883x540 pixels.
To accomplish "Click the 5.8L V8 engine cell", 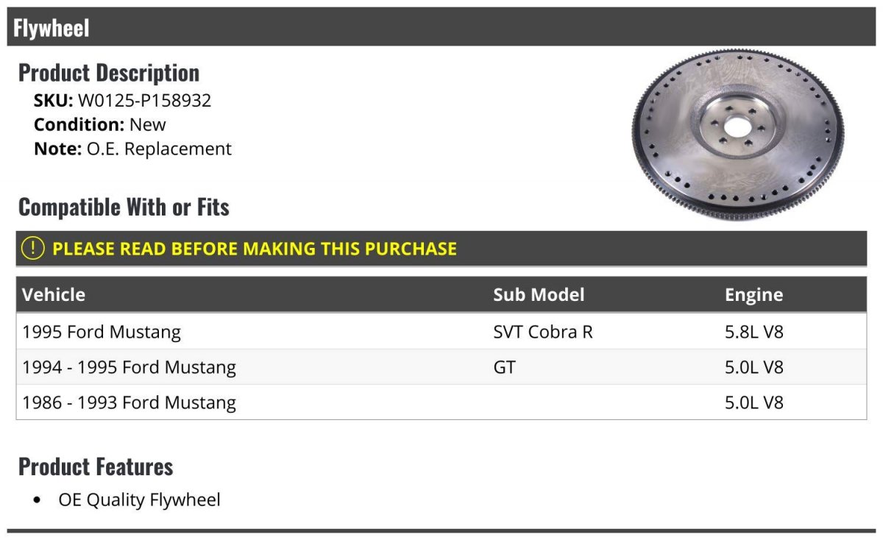I will tap(754, 332).
